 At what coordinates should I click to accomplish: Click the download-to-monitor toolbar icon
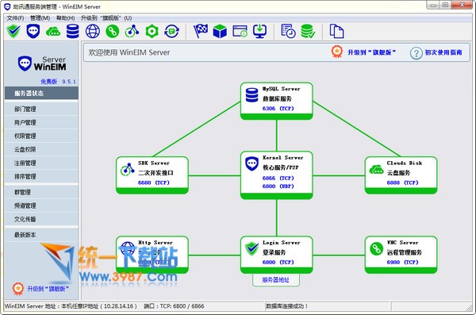[x=260, y=31]
